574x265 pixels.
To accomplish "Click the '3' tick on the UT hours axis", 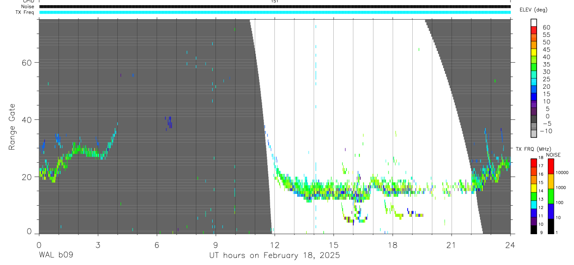I will [98, 245].
